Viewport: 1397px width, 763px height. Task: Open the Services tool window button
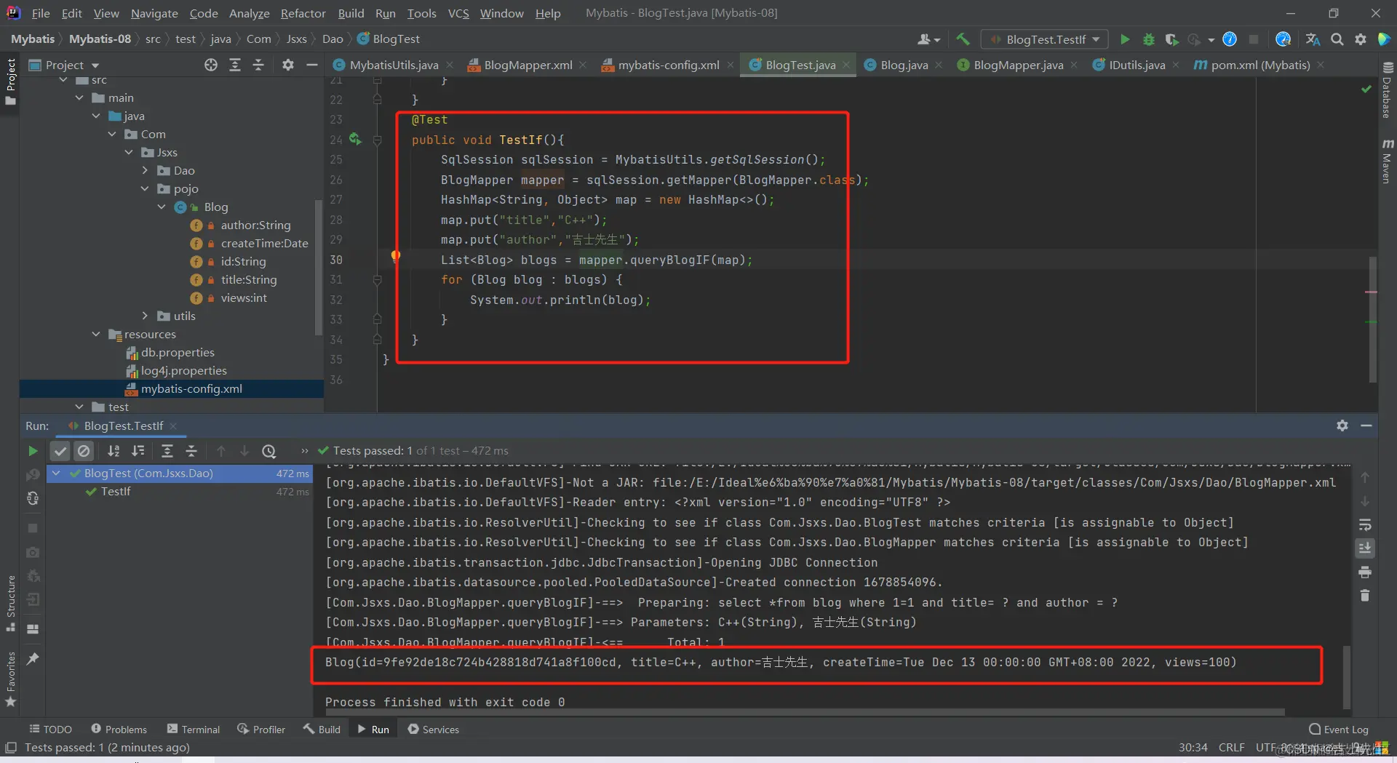click(x=434, y=729)
